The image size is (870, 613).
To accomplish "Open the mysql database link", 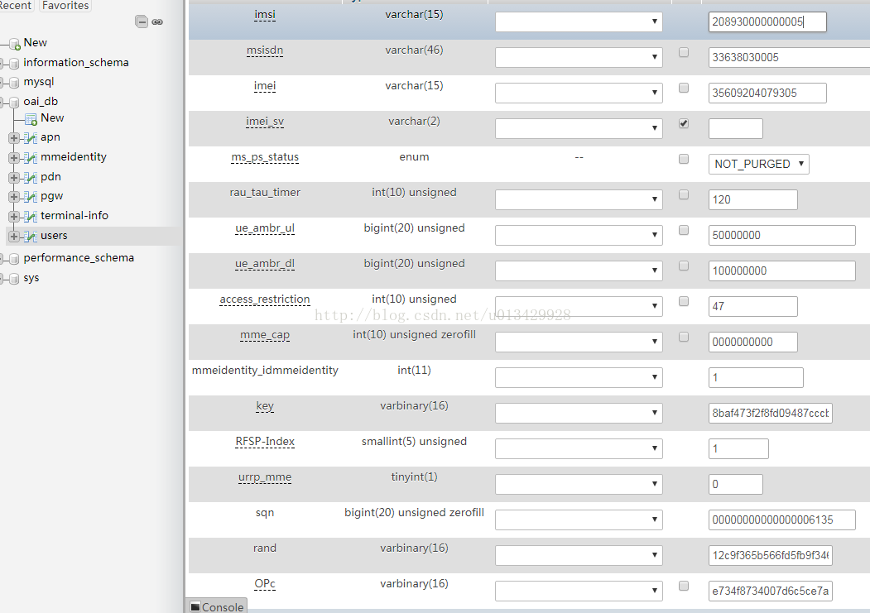I will [x=39, y=82].
